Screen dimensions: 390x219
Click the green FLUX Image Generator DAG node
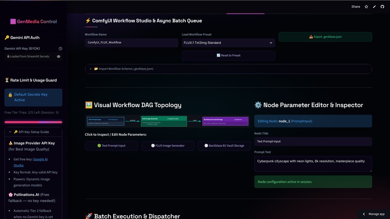[x=164, y=121]
